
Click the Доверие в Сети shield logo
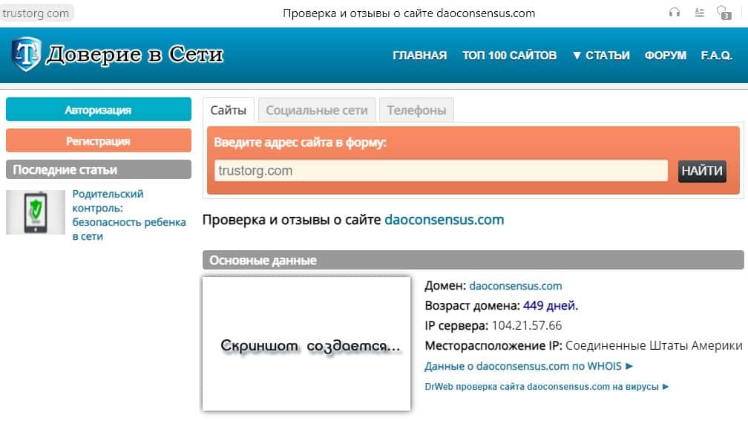point(26,55)
